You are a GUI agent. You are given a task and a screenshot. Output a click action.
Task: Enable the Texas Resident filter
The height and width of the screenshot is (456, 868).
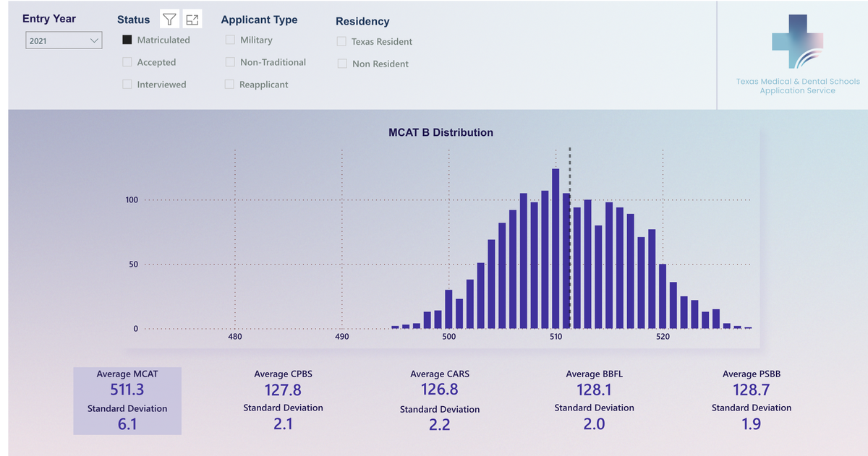point(341,42)
